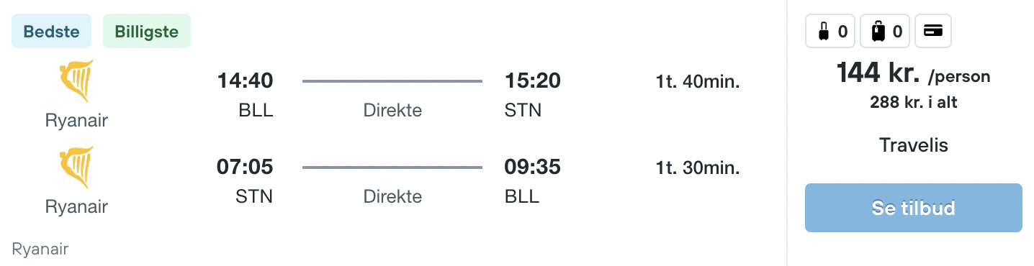The image size is (1034, 266).
Task: Click the Ryanair text at bottom left
Action: point(40,249)
